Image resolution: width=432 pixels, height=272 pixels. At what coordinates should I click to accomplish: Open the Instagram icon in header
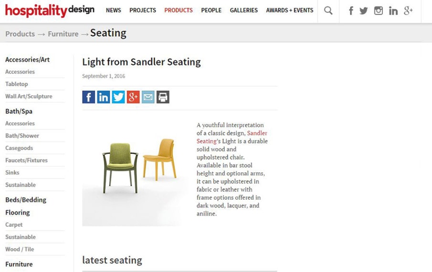379,10
